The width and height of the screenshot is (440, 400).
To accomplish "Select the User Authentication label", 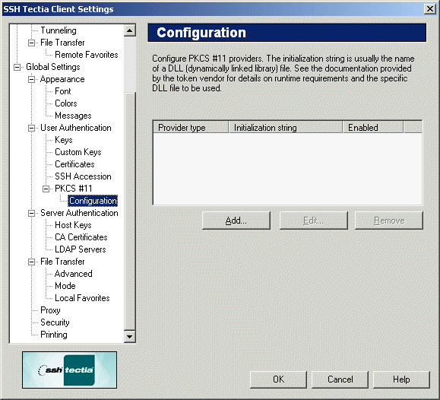I will (x=76, y=128).
